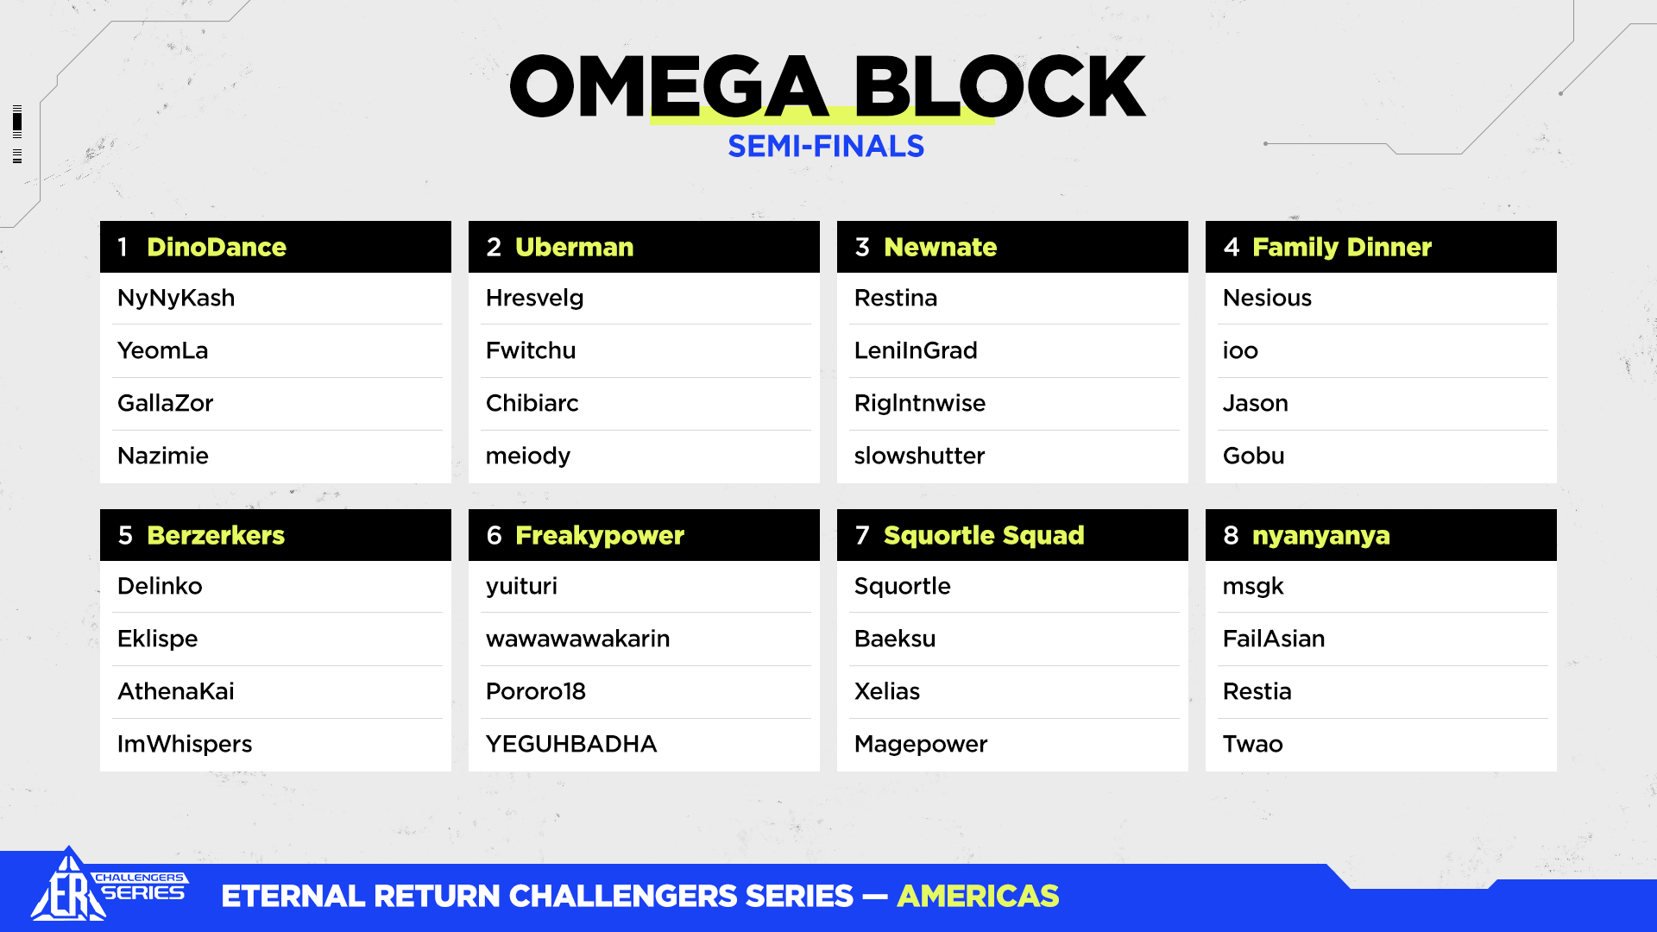Viewport: 1657px width, 932px height.
Task: Select player FailAsian under nyanyanya
Action: (x=1273, y=639)
